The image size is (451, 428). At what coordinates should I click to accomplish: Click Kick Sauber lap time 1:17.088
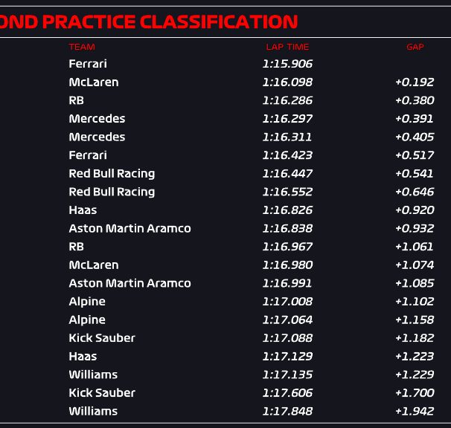tap(287, 338)
